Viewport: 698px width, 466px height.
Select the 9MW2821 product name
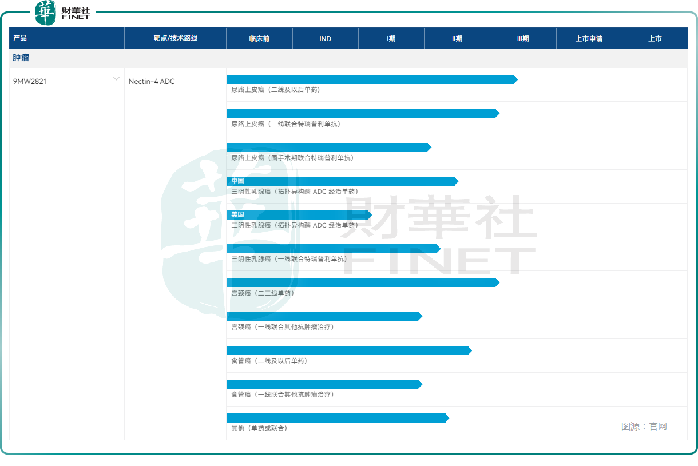point(30,82)
